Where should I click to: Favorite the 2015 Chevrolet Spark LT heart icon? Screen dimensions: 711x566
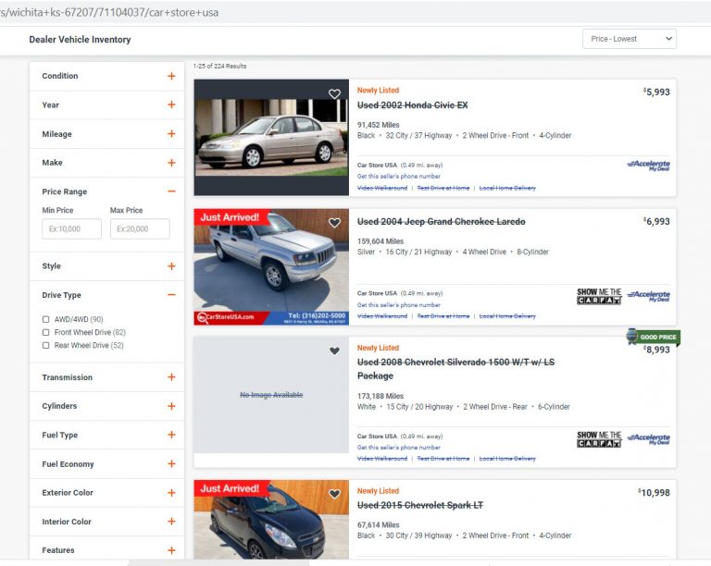(334, 494)
